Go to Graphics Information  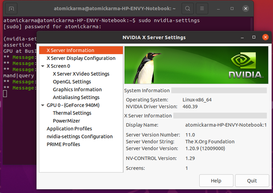77,89
